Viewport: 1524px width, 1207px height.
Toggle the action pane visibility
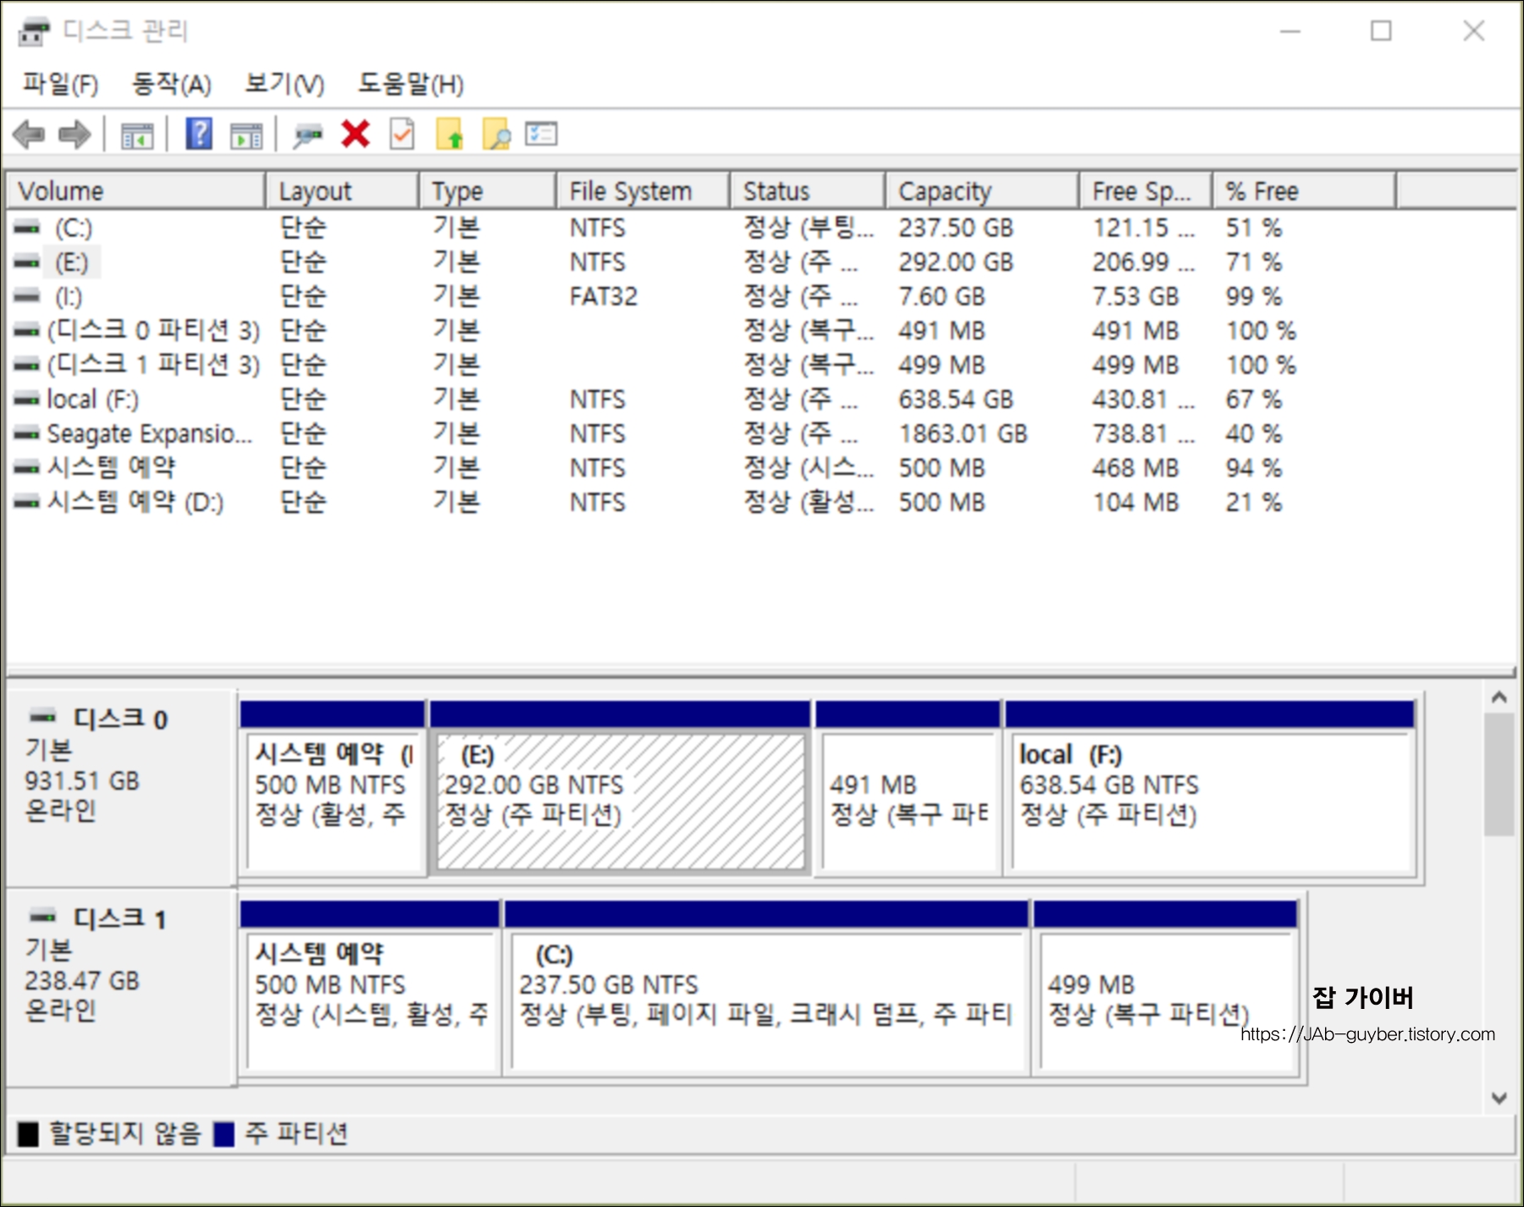pos(246,134)
